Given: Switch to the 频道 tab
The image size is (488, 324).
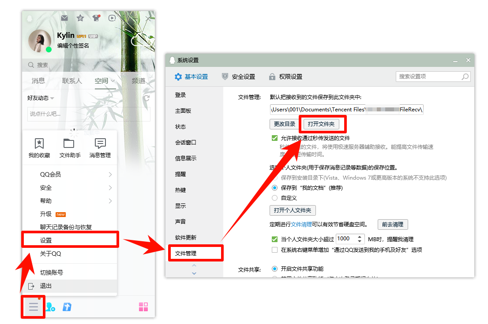Looking at the screenshot, I should 139,81.
